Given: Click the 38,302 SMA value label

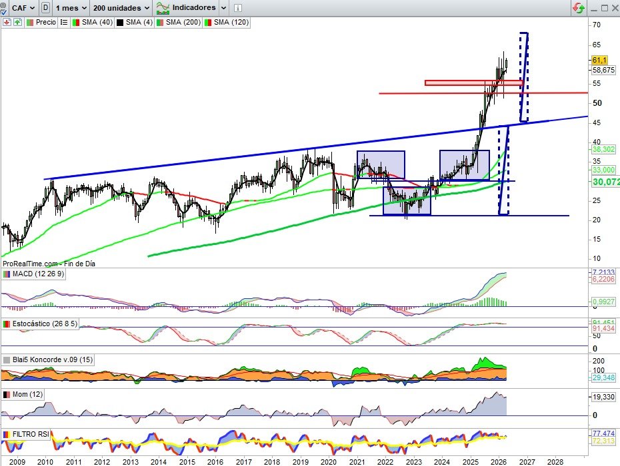Looking at the screenshot, I should click(603, 149).
